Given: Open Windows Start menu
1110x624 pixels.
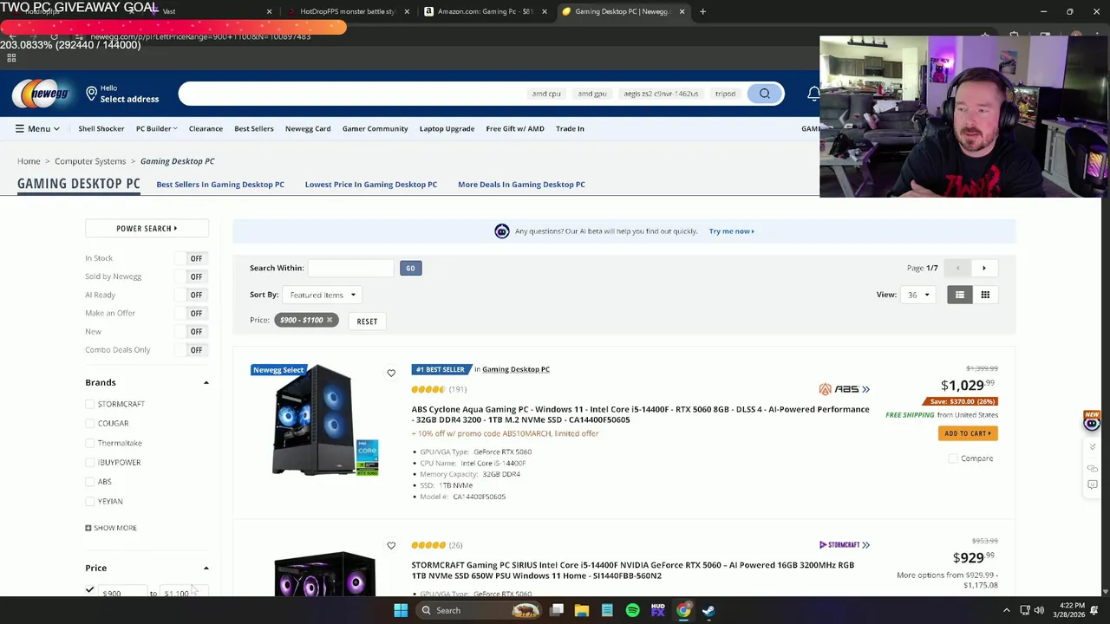Looking at the screenshot, I should (x=401, y=610).
